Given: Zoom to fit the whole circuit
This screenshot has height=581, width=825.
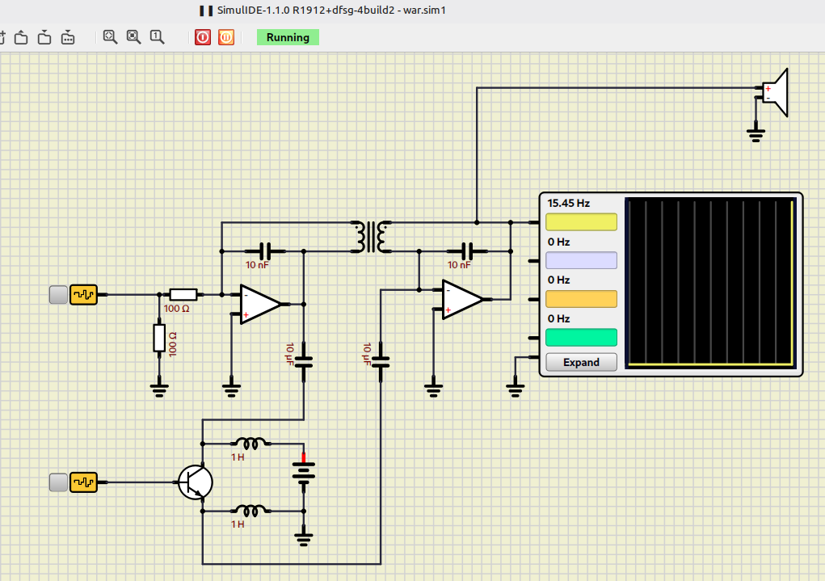Looking at the screenshot, I should (x=110, y=37).
